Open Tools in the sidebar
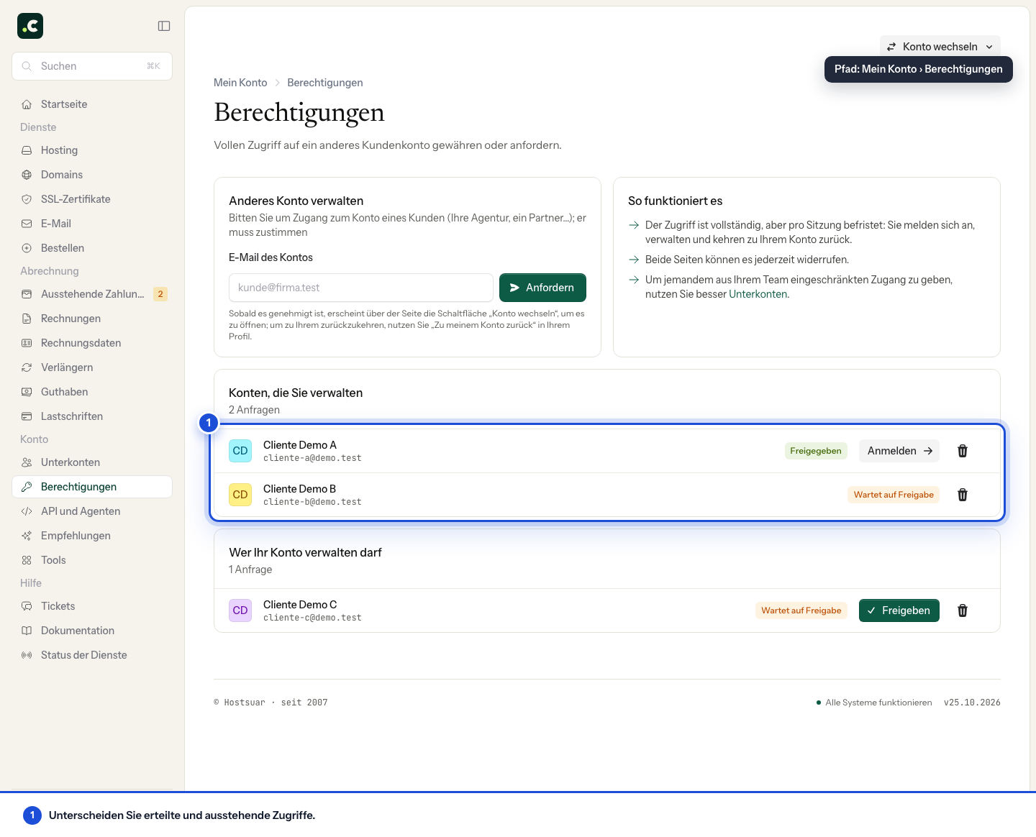This screenshot has height=837, width=1036. click(x=92, y=560)
